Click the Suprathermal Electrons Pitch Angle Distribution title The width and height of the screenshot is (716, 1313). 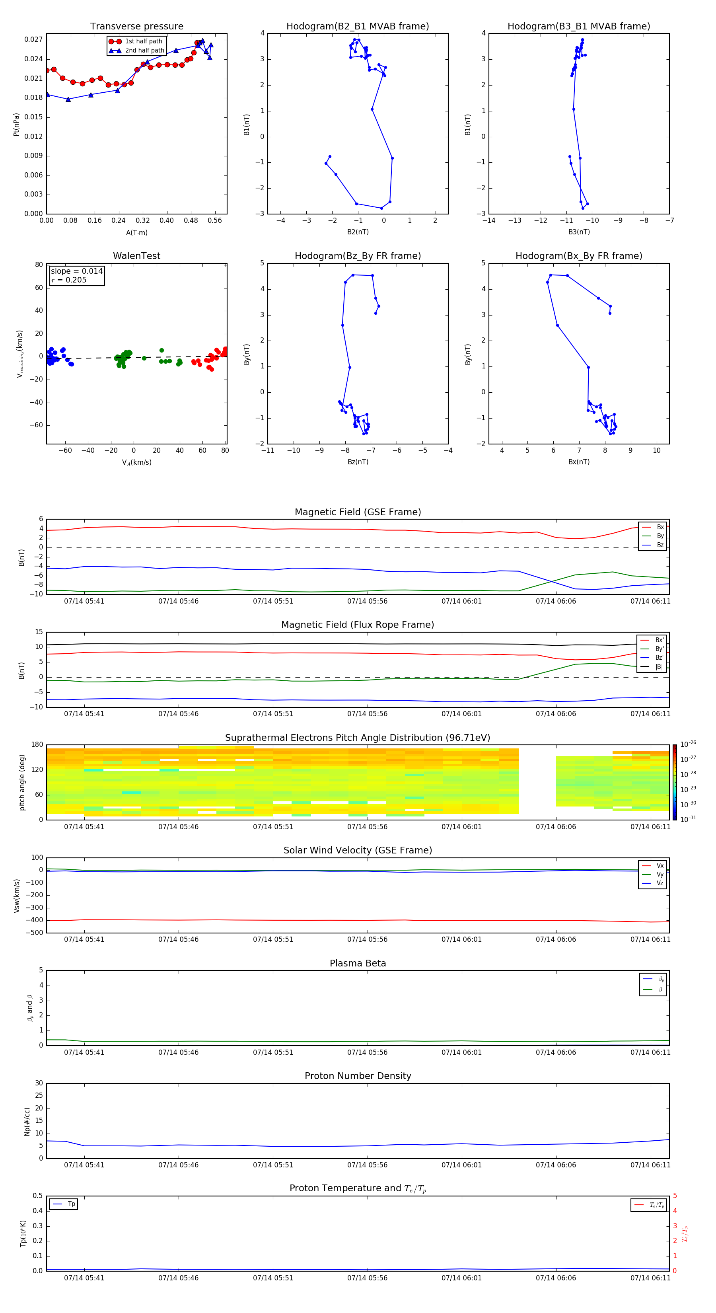358,738
